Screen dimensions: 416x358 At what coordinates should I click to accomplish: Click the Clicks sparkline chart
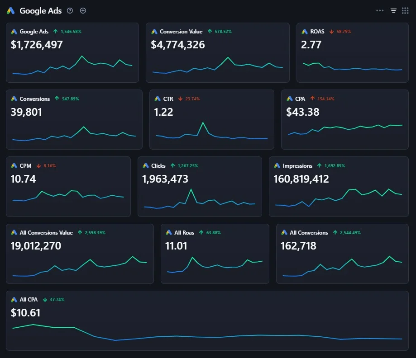pos(200,198)
